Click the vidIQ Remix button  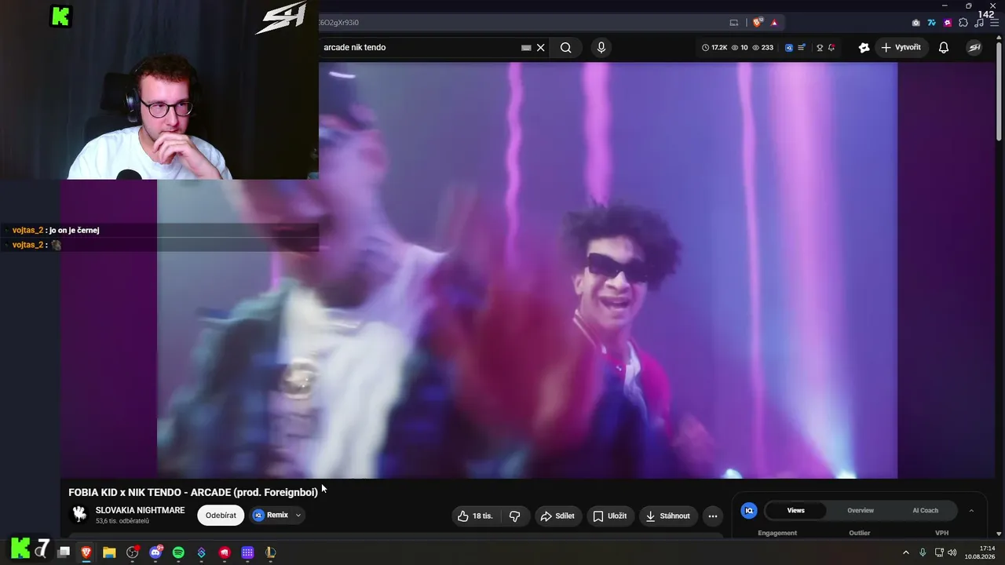(x=271, y=516)
